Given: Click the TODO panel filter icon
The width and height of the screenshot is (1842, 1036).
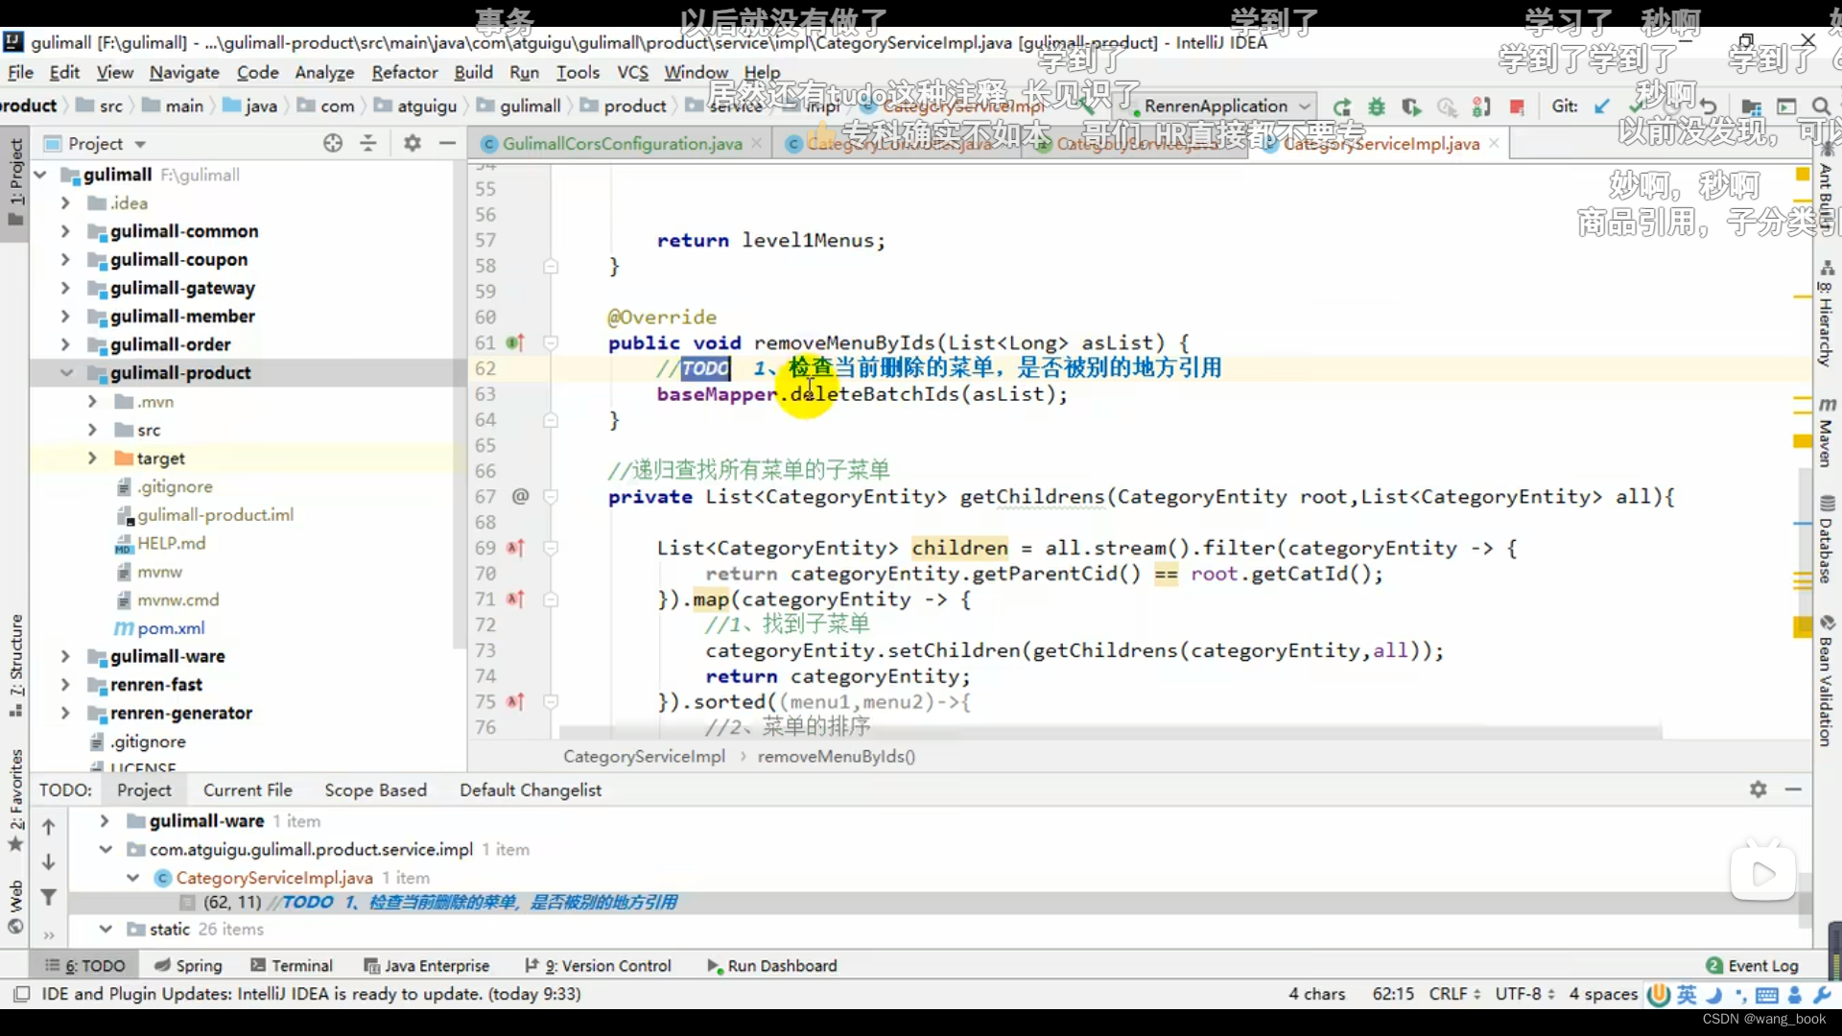Looking at the screenshot, I should 48,897.
